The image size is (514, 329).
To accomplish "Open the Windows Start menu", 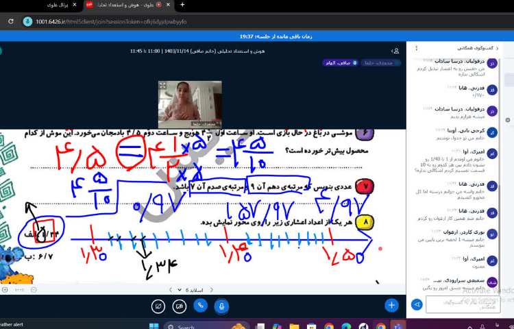I will [154, 326].
